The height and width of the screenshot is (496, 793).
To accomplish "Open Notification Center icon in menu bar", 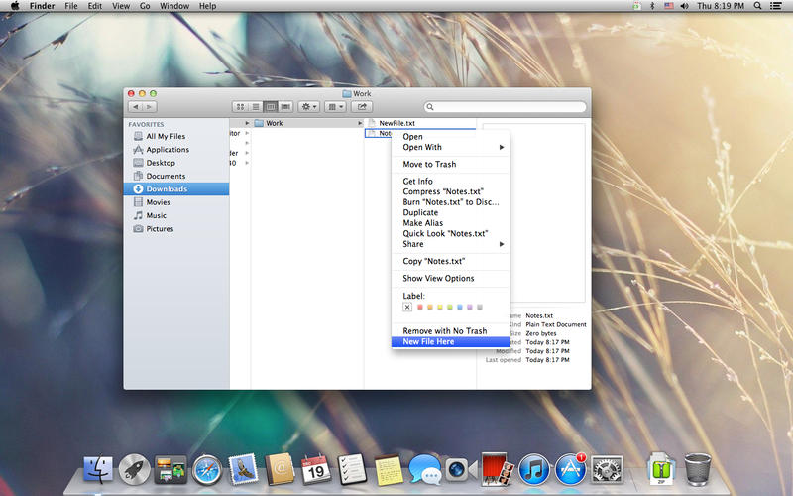I will 776,6.
